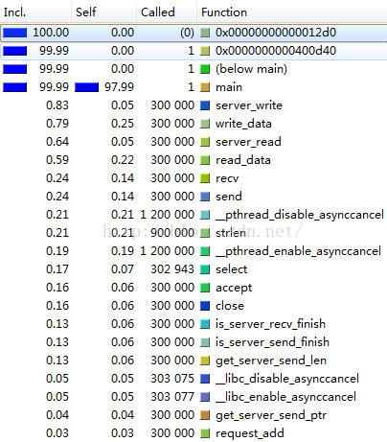Click the color square beside recv

pyautogui.click(x=205, y=178)
